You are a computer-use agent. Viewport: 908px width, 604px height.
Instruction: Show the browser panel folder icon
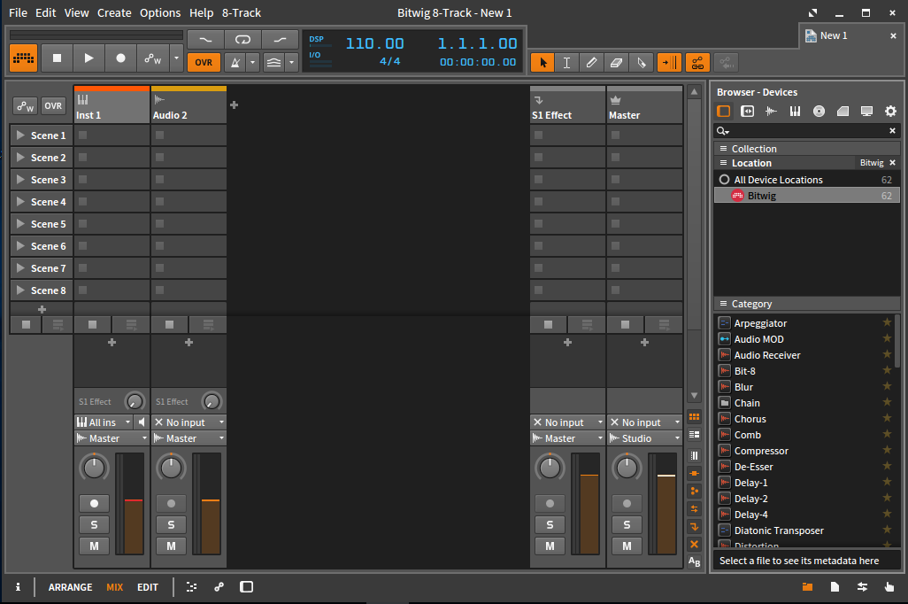pos(807,587)
